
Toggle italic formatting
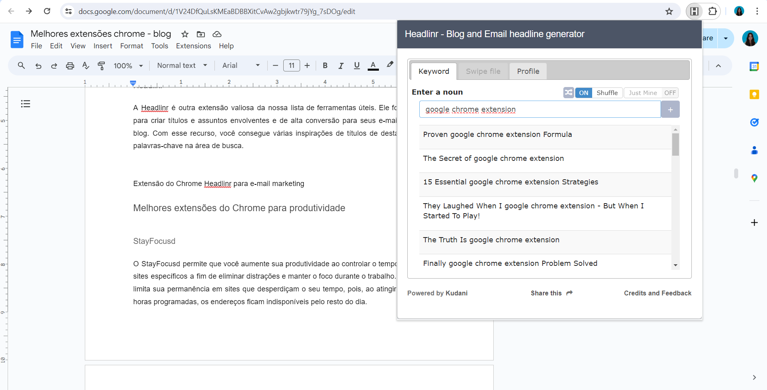click(340, 66)
